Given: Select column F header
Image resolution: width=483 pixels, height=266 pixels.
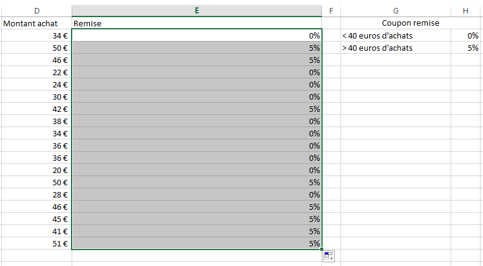Looking at the screenshot, I should [x=331, y=11].
